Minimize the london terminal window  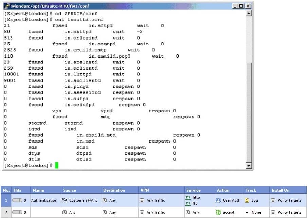(x=235, y=6)
